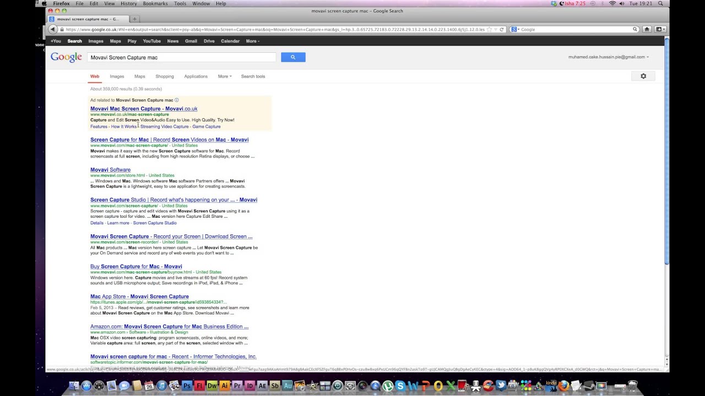Open the account menu for muhamed.cake.hussain.pie@gmail.com
Viewport: 705px width, 396px height.
pos(609,57)
